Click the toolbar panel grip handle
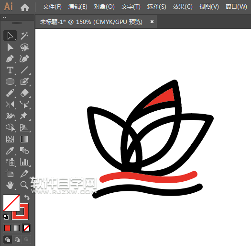The image size is (251, 246). tap(17, 23)
